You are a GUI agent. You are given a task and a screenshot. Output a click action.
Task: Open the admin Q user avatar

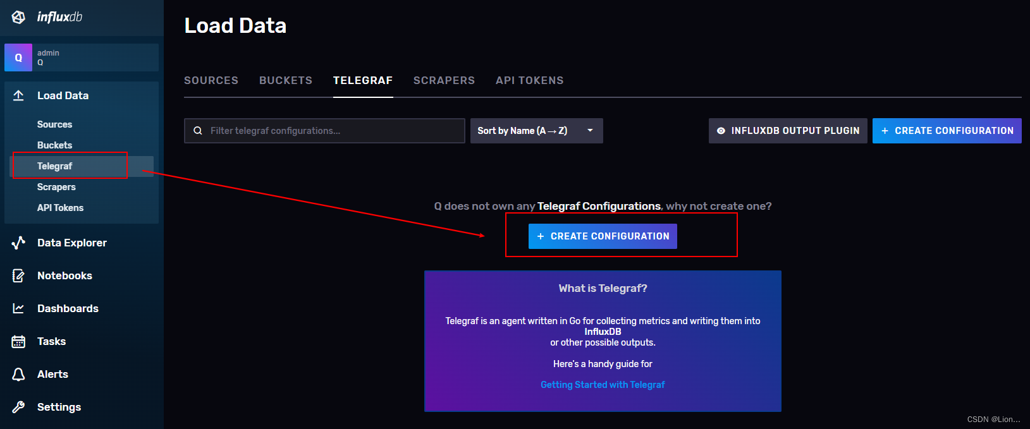point(18,57)
